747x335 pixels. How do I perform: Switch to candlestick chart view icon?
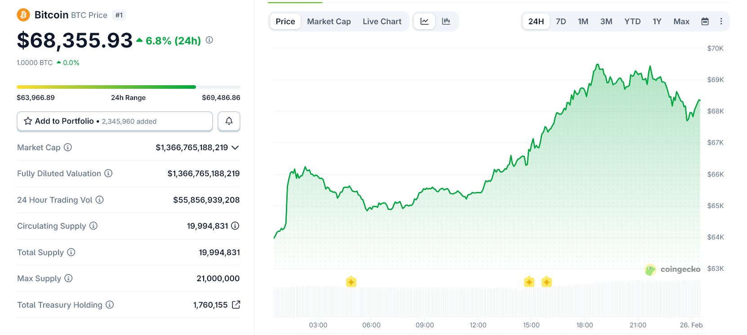446,22
